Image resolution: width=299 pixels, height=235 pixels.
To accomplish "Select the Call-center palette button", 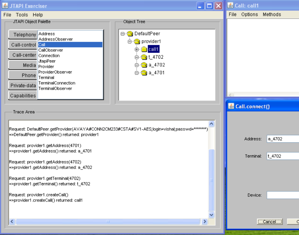I will pyautogui.click(x=23, y=55).
